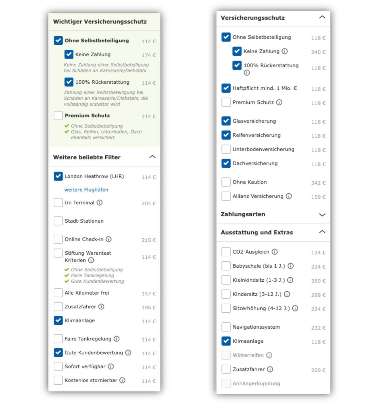Viewport: 373px width, 407px height.
Task: Uncheck Reifenversicherung
Action: [226, 135]
